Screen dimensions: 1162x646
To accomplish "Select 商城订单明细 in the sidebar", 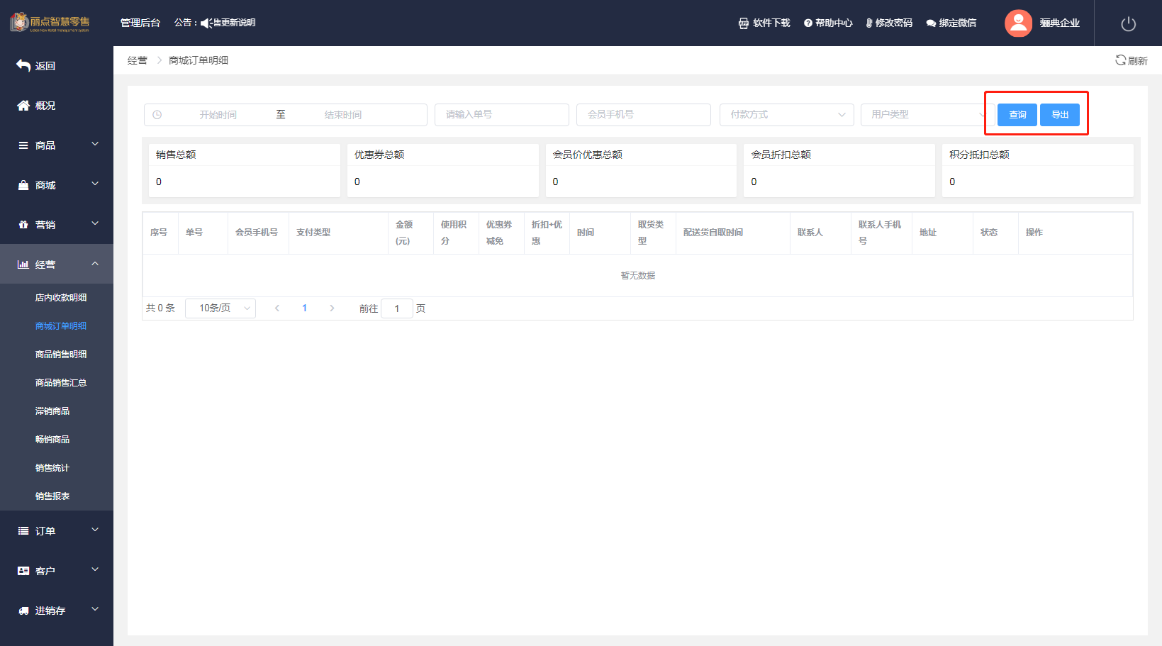I will coord(61,326).
